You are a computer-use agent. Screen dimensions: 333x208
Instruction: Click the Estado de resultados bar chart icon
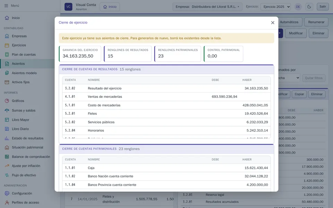7,138
